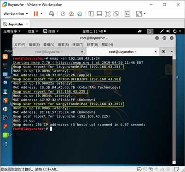Click the wangyifandeiPad scan report line

pos(68,104)
